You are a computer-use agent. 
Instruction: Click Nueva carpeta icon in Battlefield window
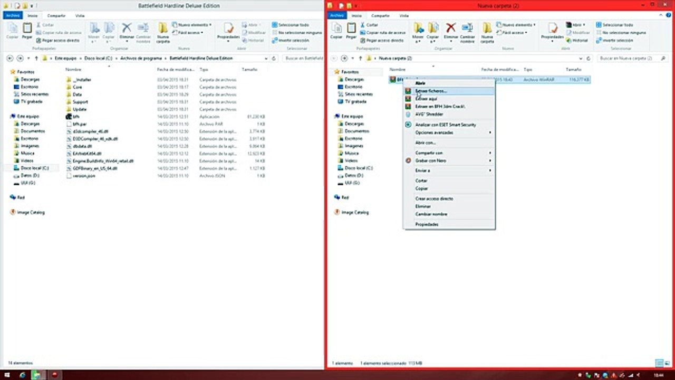point(163,32)
